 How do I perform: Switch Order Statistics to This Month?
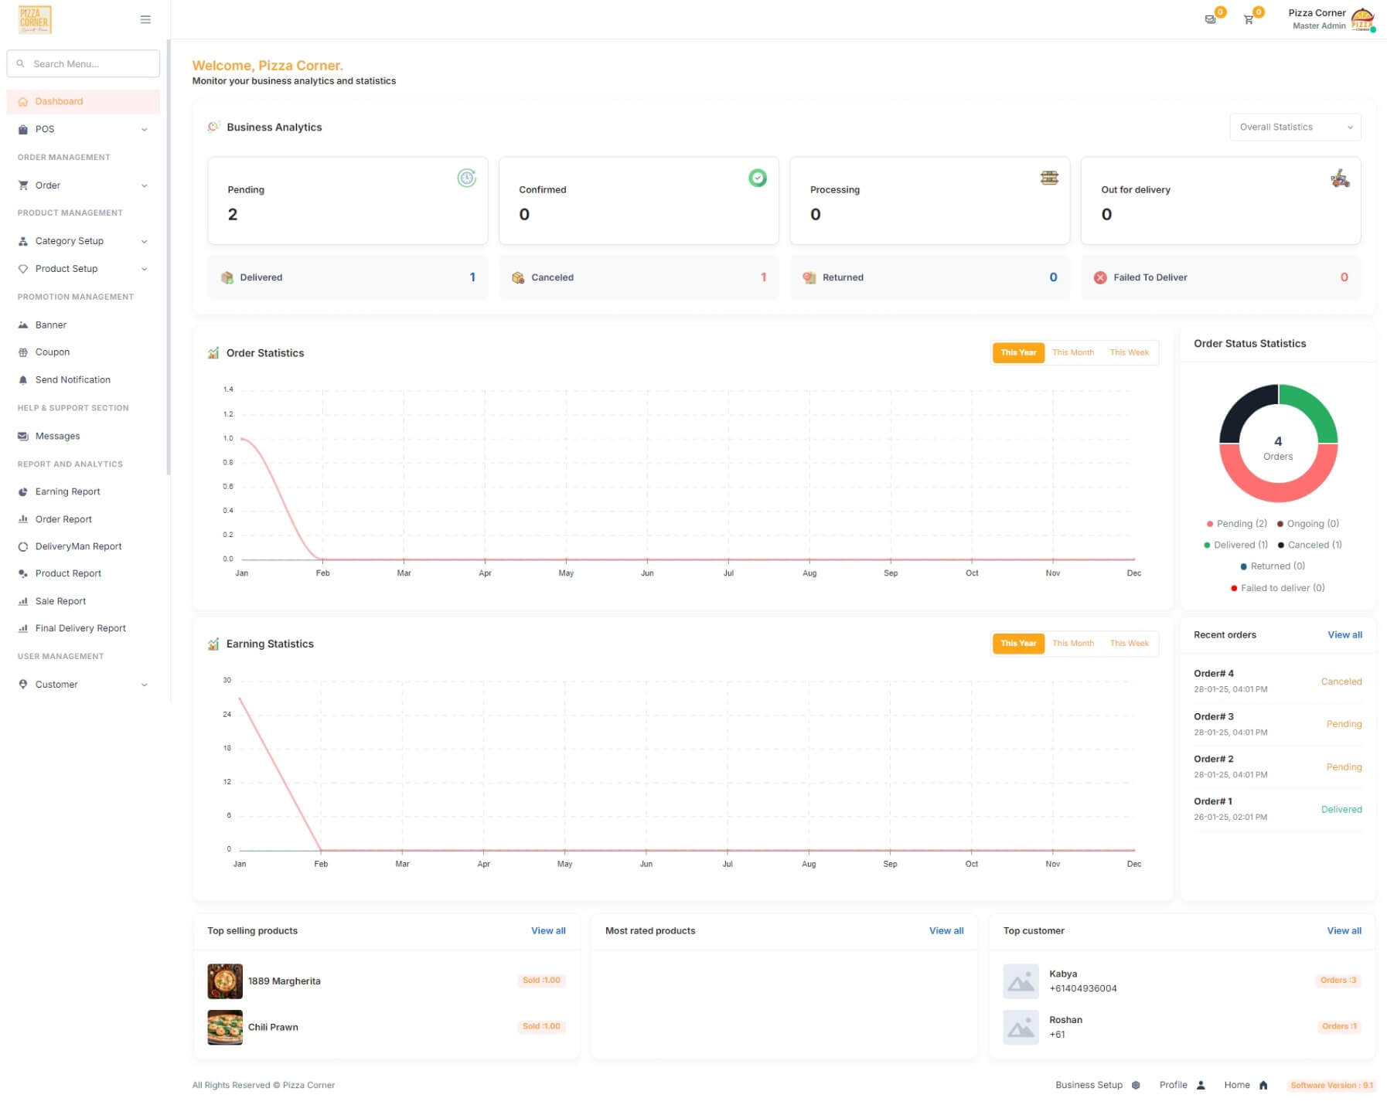(x=1073, y=352)
